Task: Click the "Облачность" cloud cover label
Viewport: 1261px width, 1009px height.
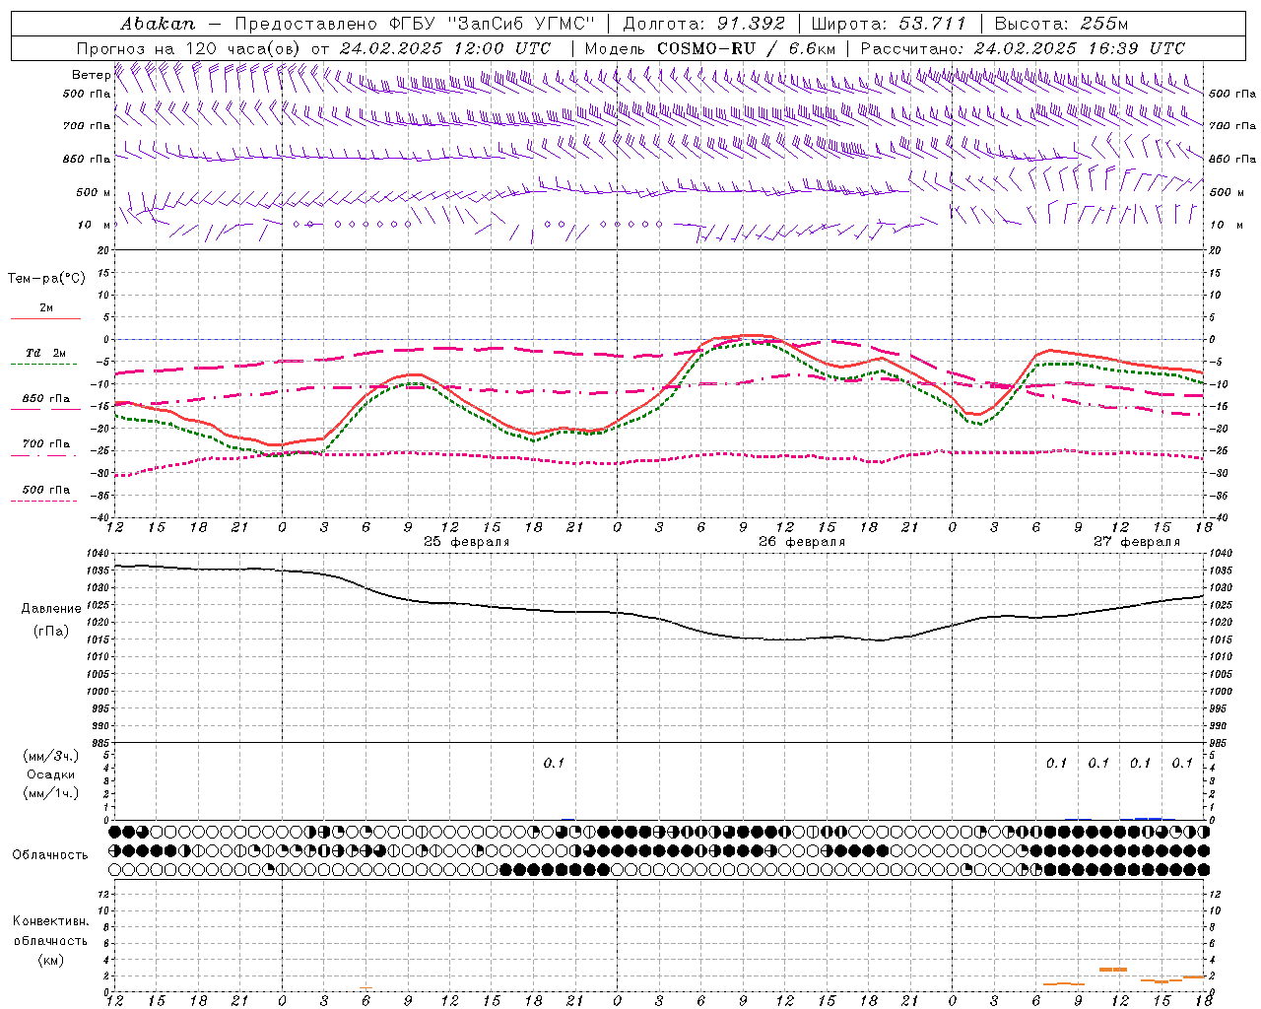Action: click(50, 855)
